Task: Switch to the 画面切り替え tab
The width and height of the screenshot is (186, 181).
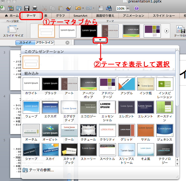Action: (x=105, y=16)
